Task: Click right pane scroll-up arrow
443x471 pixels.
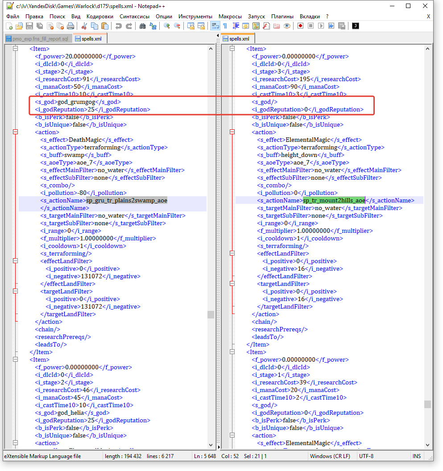Action: pyautogui.click(x=428, y=49)
